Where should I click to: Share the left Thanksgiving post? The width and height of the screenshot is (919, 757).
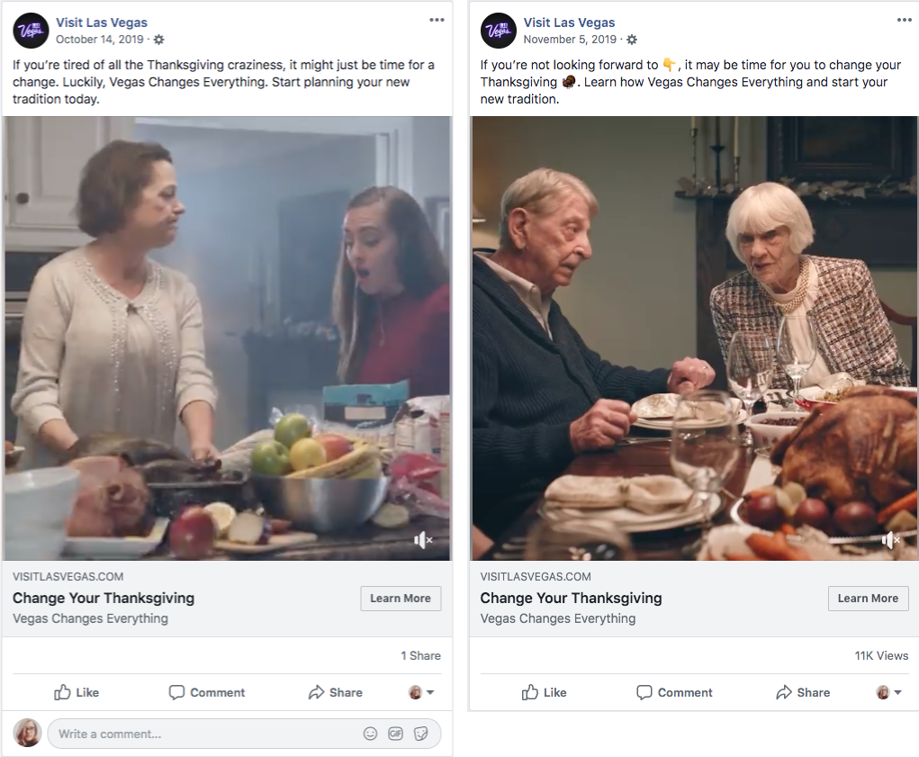click(335, 692)
